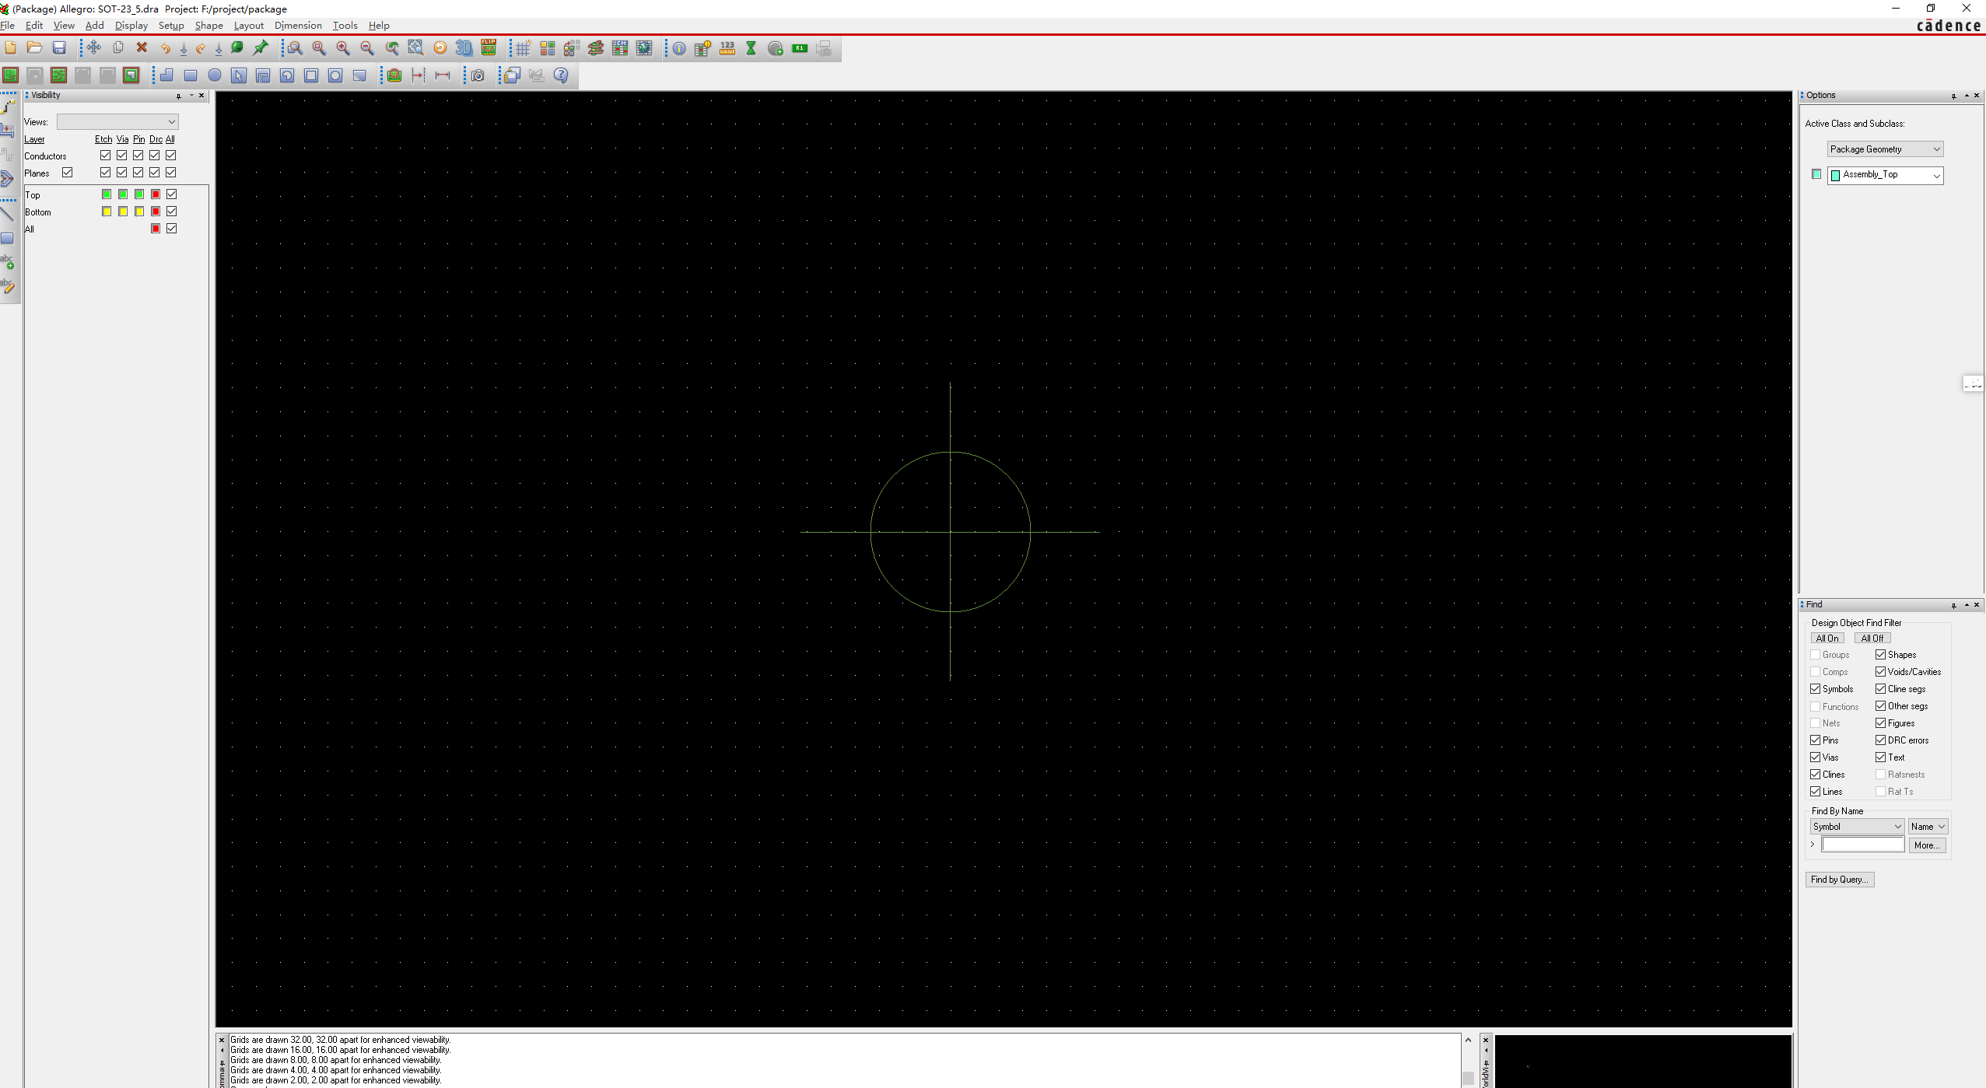The image size is (1986, 1088).
Task: Save the design using the floppy disk icon
Action: pyautogui.click(x=59, y=48)
